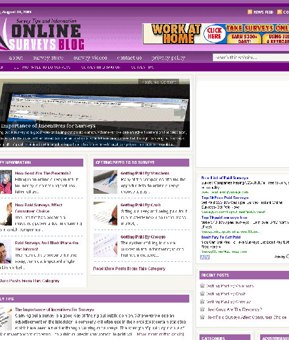The image size is (289, 340).
Task: Open recent post Getting Paid By Vouchers
Action: [230, 286]
